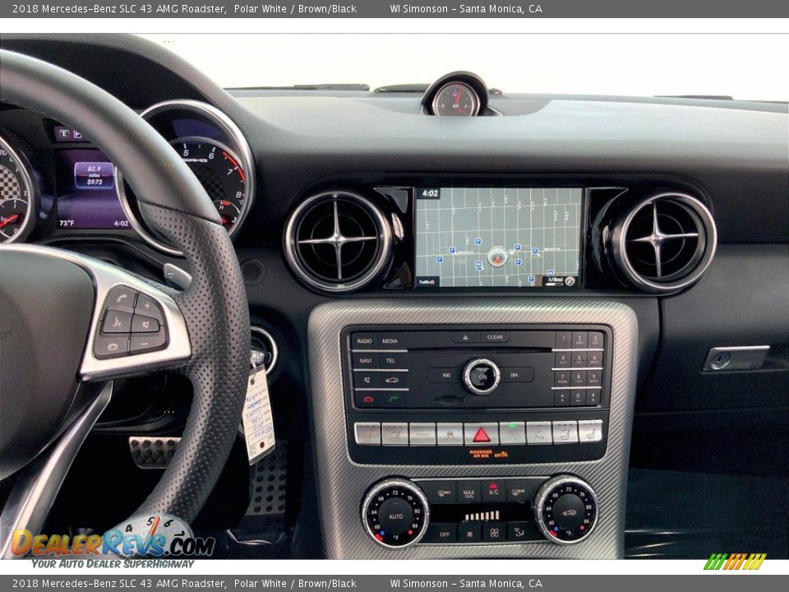Tap keypad number 1
The height and width of the screenshot is (592, 789).
[563, 340]
